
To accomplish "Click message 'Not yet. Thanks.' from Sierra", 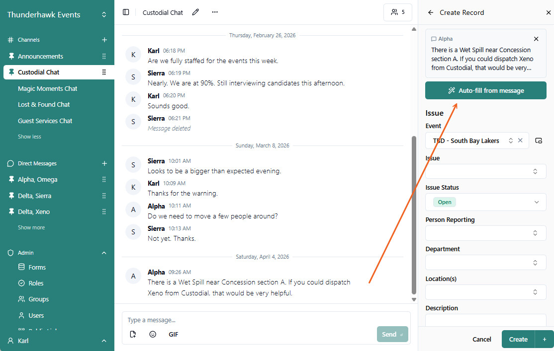I will point(172,238).
